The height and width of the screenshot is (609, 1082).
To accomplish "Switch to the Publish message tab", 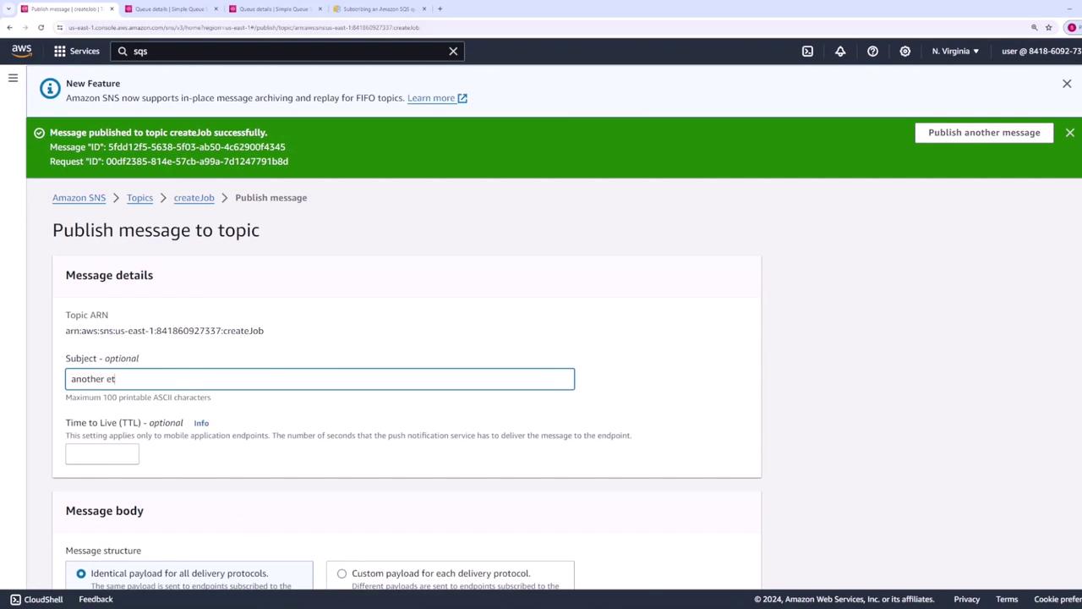I will coord(67,8).
